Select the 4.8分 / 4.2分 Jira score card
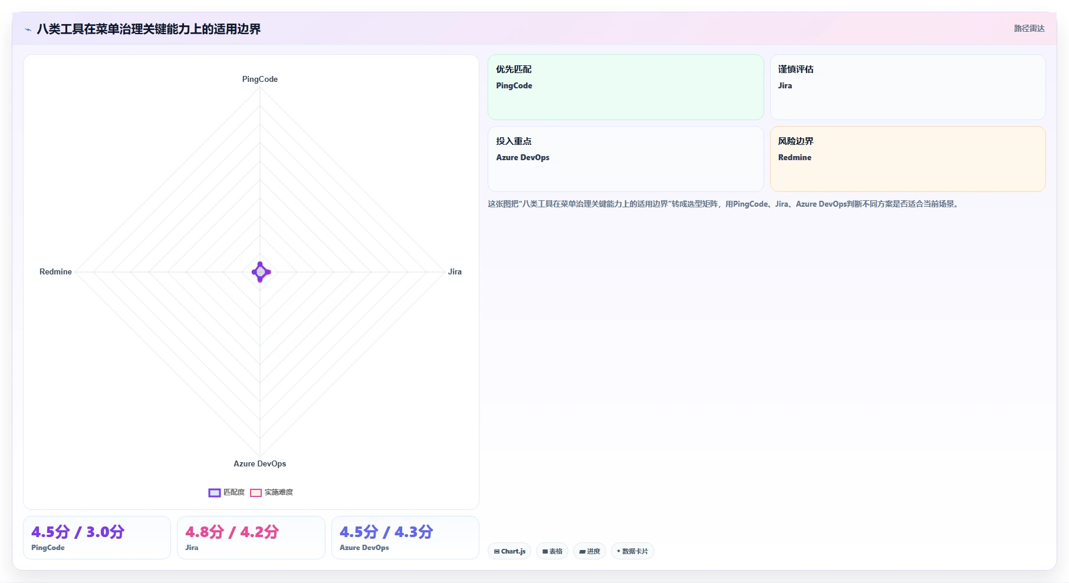This screenshot has height=583, width=1069. click(x=251, y=538)
